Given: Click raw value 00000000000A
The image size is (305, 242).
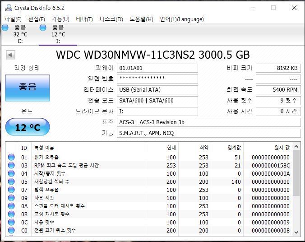Looking at the screenshot, I should click(271, 174).
